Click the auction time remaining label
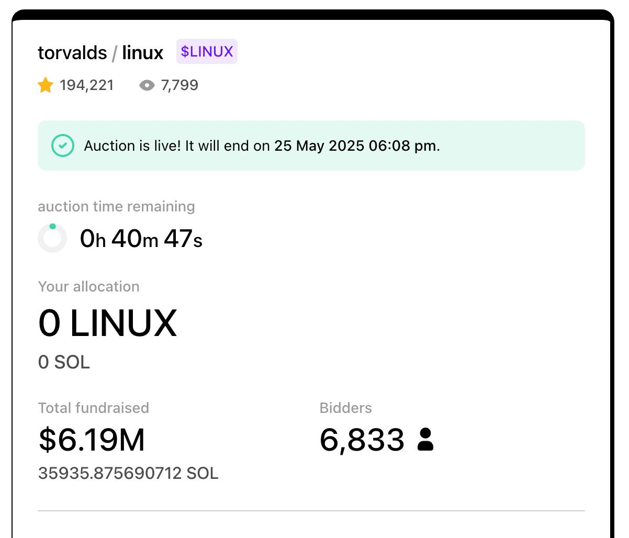Screen dimensions: 629x538 pyautogui.click(x=116, y=207)
